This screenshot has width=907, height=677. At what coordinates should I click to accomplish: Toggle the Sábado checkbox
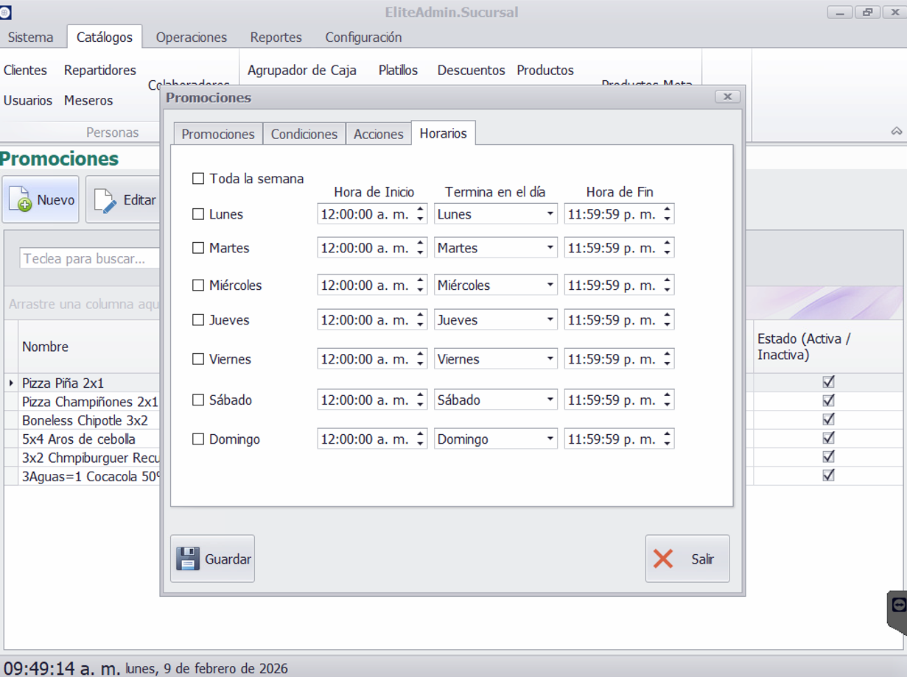pyautogui.click(x=198, y=400)
